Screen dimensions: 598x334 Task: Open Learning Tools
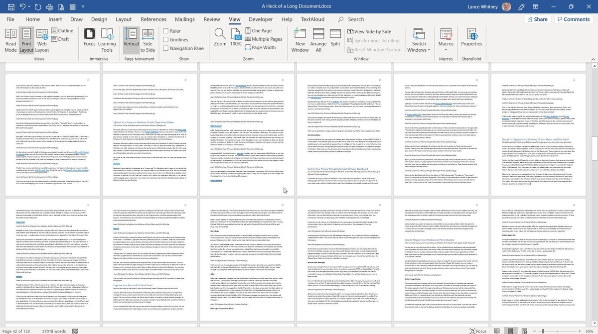tap(107, 40)
